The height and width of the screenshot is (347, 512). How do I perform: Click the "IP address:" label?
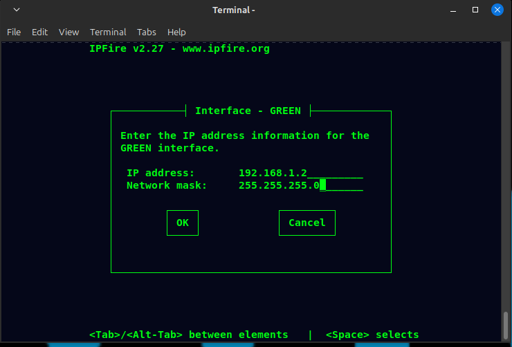pos(161,173)
